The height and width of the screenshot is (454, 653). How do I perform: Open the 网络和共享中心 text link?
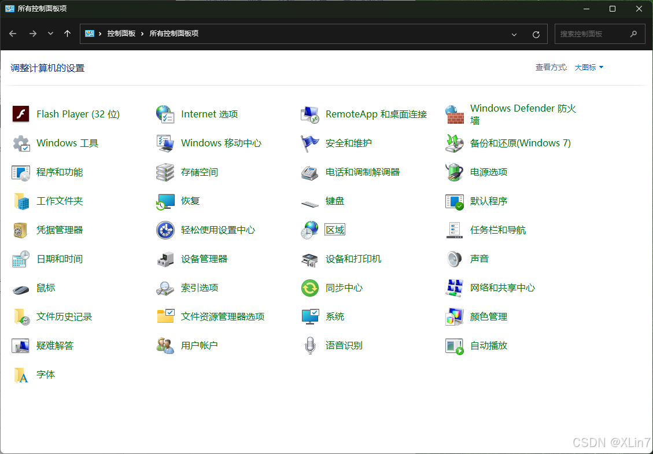502,288
